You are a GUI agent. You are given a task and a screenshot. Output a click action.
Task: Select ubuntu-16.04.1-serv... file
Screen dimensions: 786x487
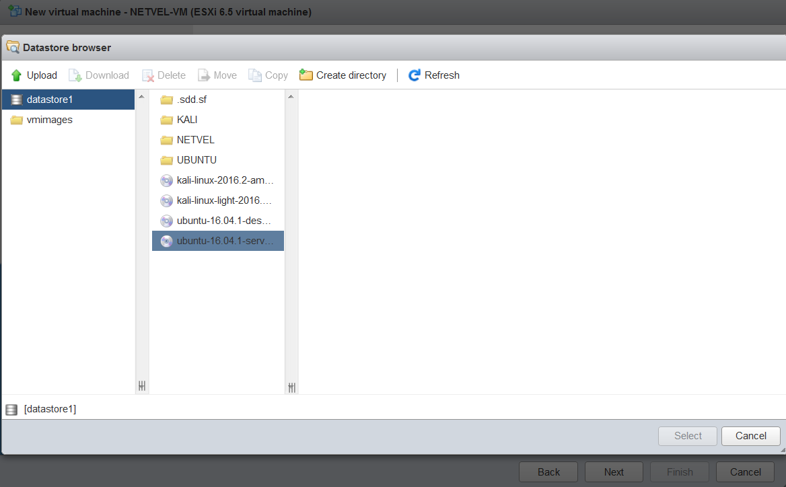[218, 241]
